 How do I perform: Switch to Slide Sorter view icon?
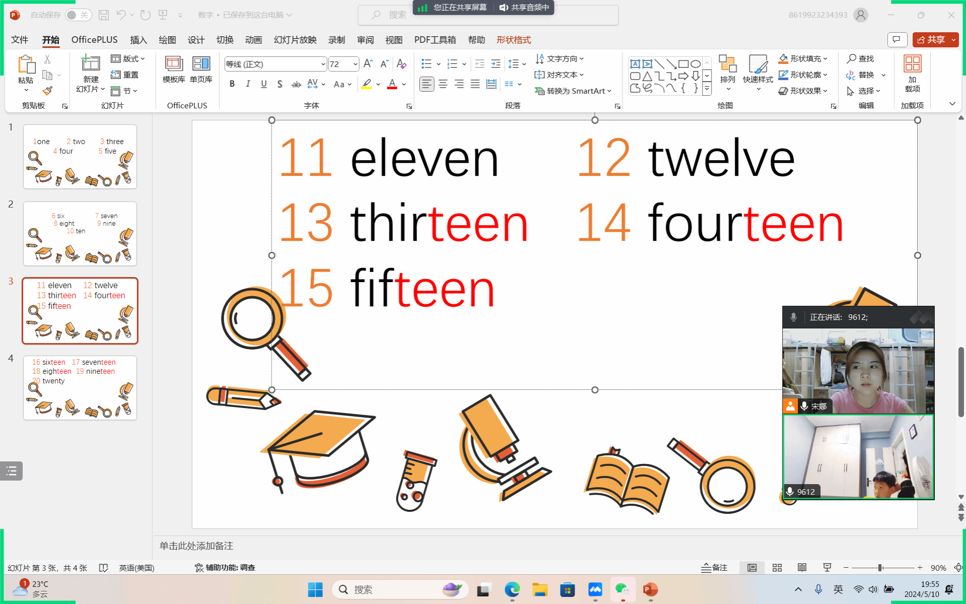point(777,568)
